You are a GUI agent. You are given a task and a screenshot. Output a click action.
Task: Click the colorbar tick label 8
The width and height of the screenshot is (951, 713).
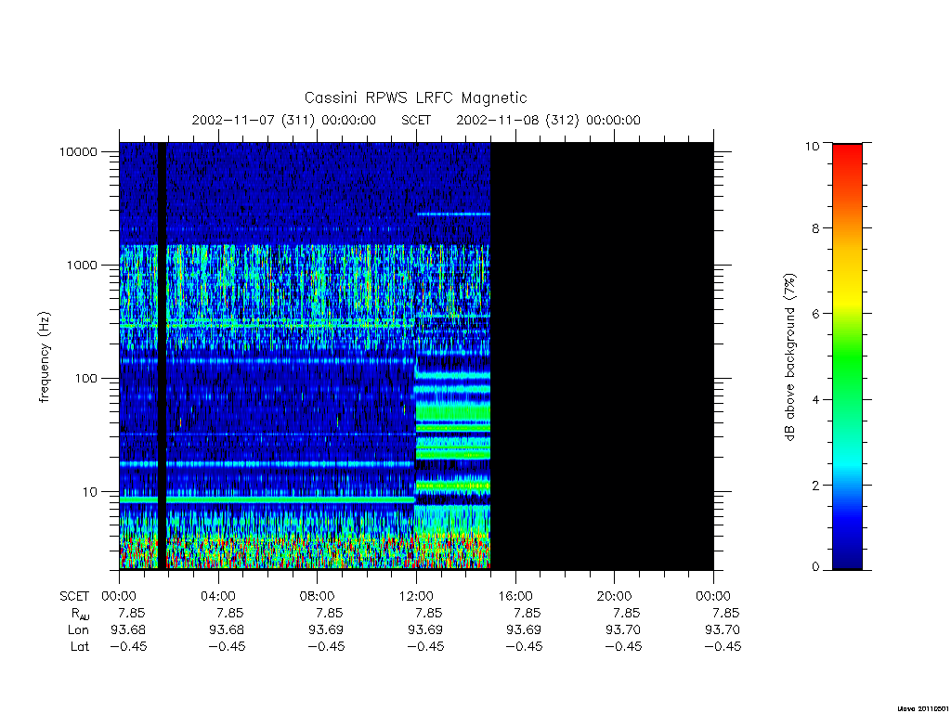(815, 228)
